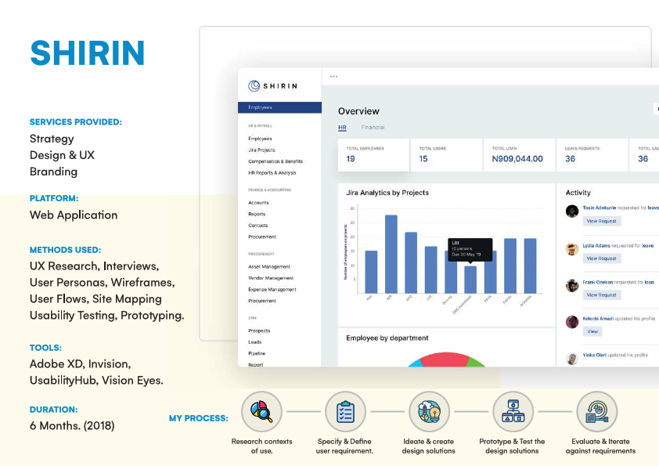The width and height of the screenshot is (659, 466).
Task: Open Leads in the sidebar
Action: tap(254, 342)
